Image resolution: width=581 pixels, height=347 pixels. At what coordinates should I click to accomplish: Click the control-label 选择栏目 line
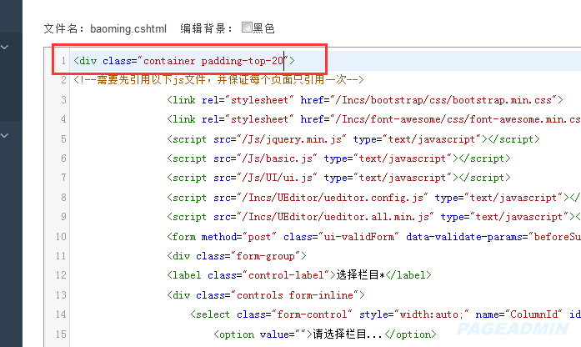pyautogui.click(x=299, y=275)
